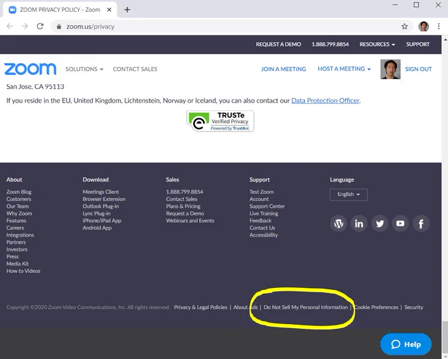The image size is (448, 359).
Task: Open Press footer link
Action: click(x=13, y=256)
